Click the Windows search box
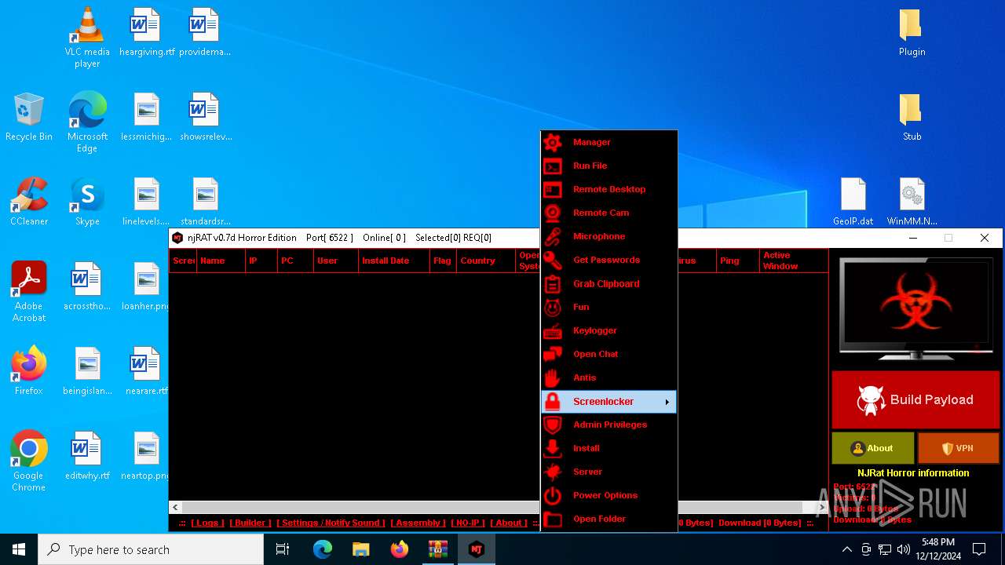 (x=151, y=549)
